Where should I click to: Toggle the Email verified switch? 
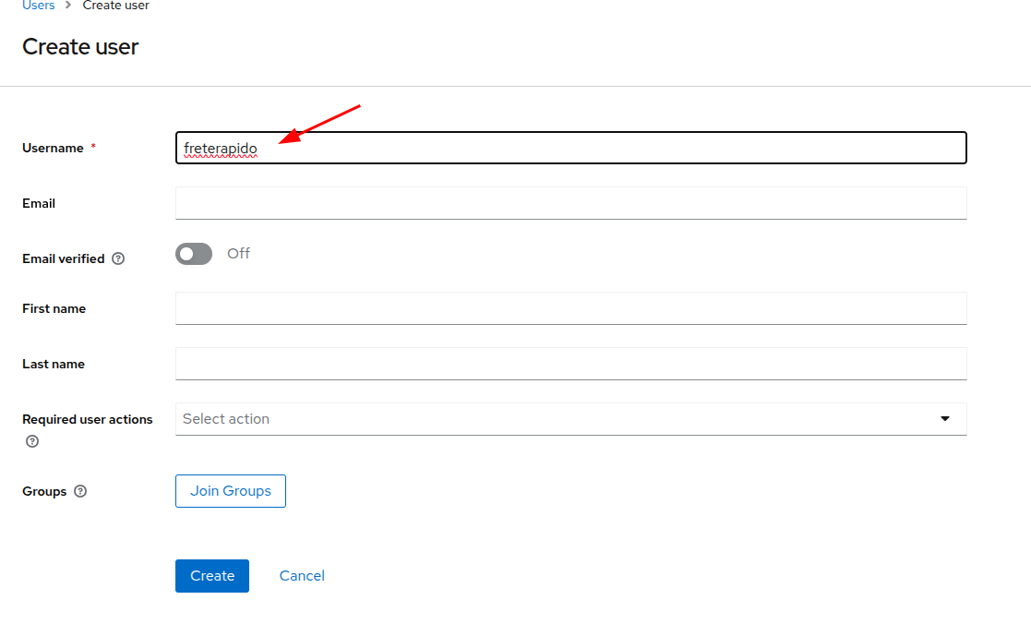(x=194, y=254)
